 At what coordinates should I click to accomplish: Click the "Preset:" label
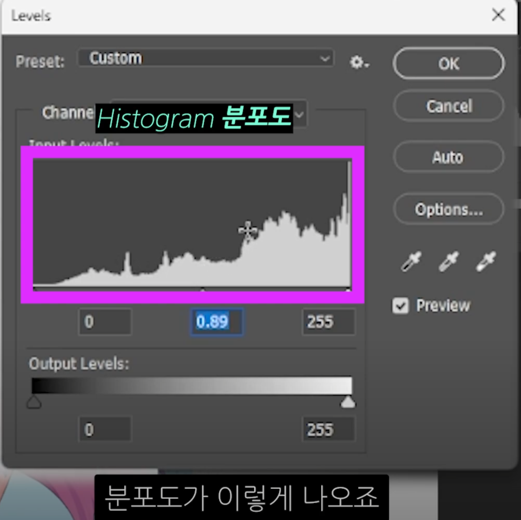[x=40, y=62]
